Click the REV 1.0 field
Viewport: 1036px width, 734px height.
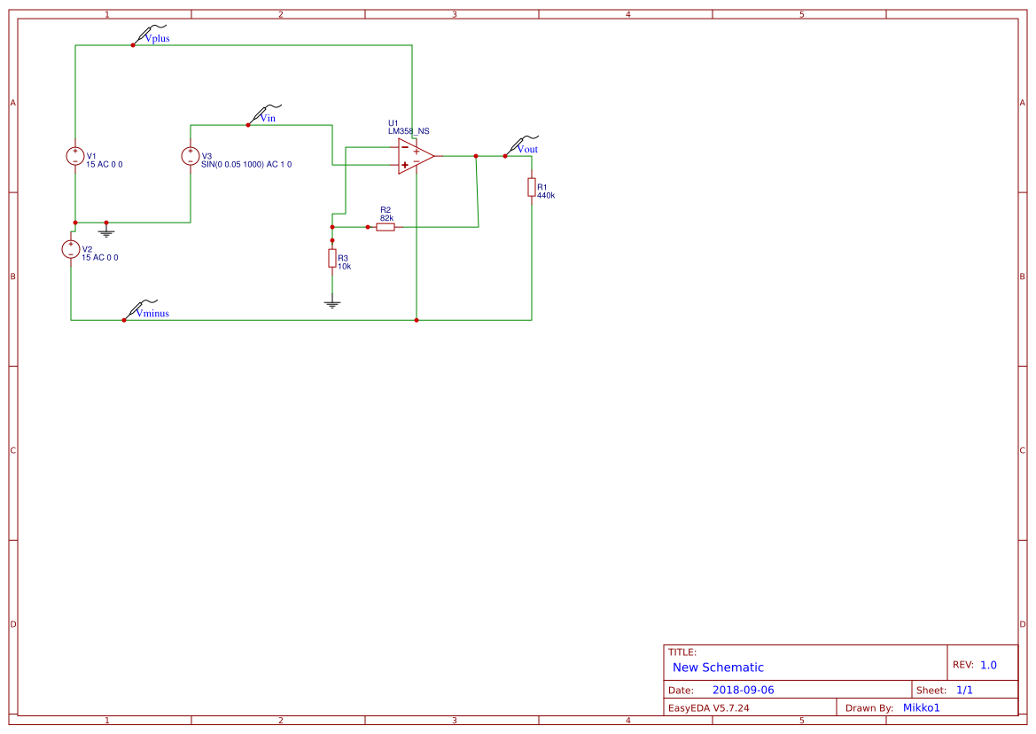coord(989,662)
